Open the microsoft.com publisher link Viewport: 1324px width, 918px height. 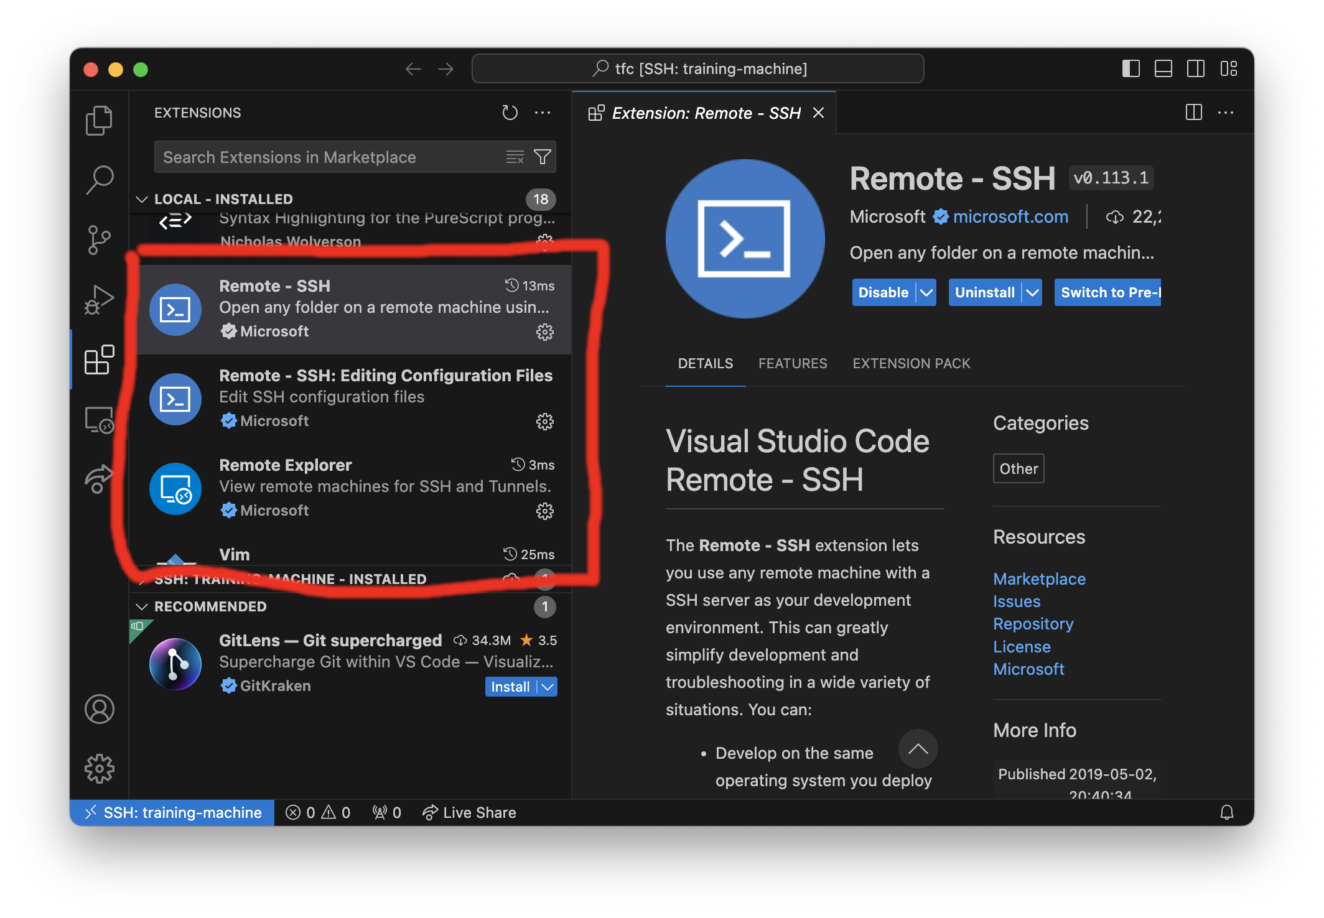point(1010,216)
